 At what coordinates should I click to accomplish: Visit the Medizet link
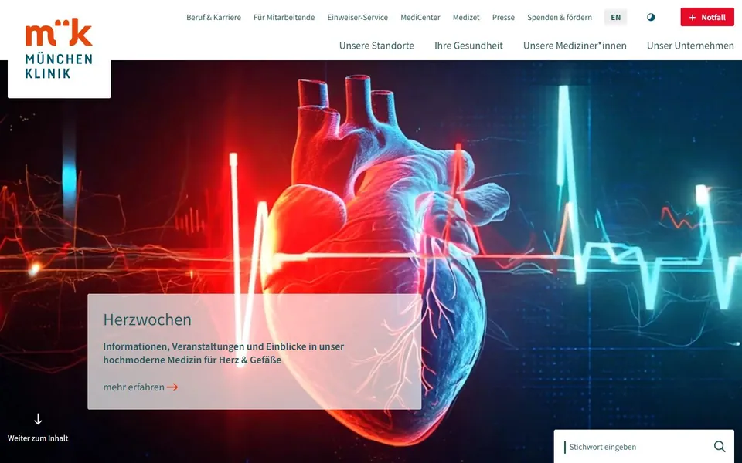coord(466,18)
